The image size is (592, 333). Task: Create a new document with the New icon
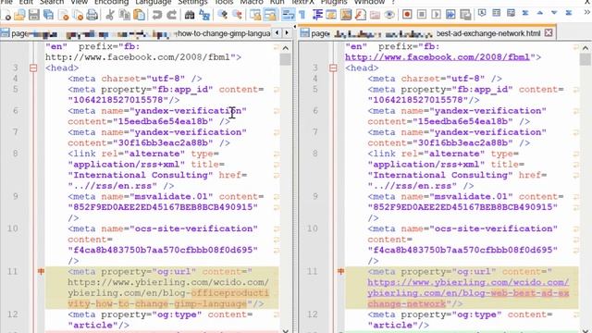click(x=6, y=15)
